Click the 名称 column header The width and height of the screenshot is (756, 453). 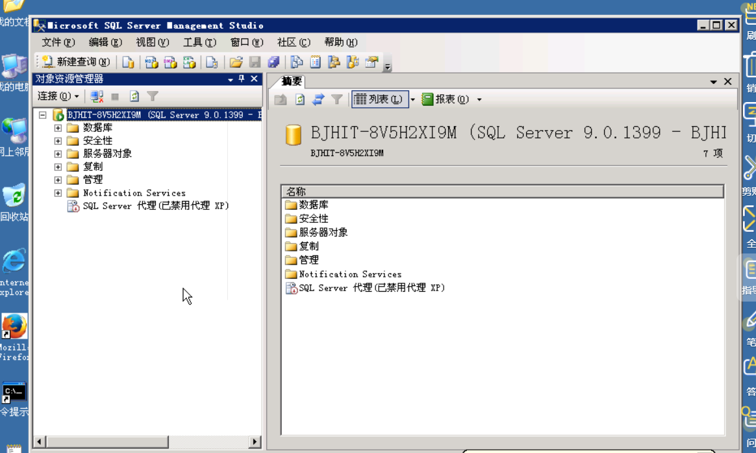(503, 192)
